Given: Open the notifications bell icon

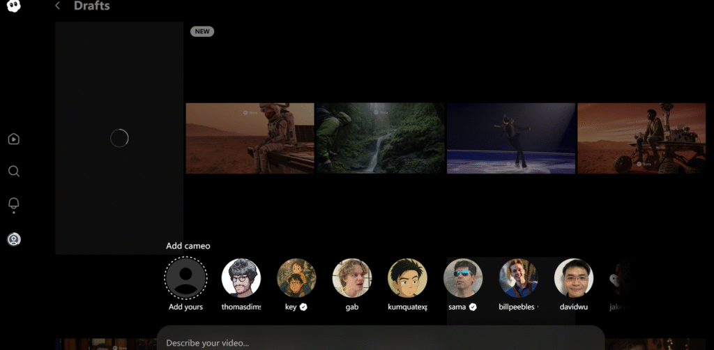Looking at the screenshot, I should [13, 204].
